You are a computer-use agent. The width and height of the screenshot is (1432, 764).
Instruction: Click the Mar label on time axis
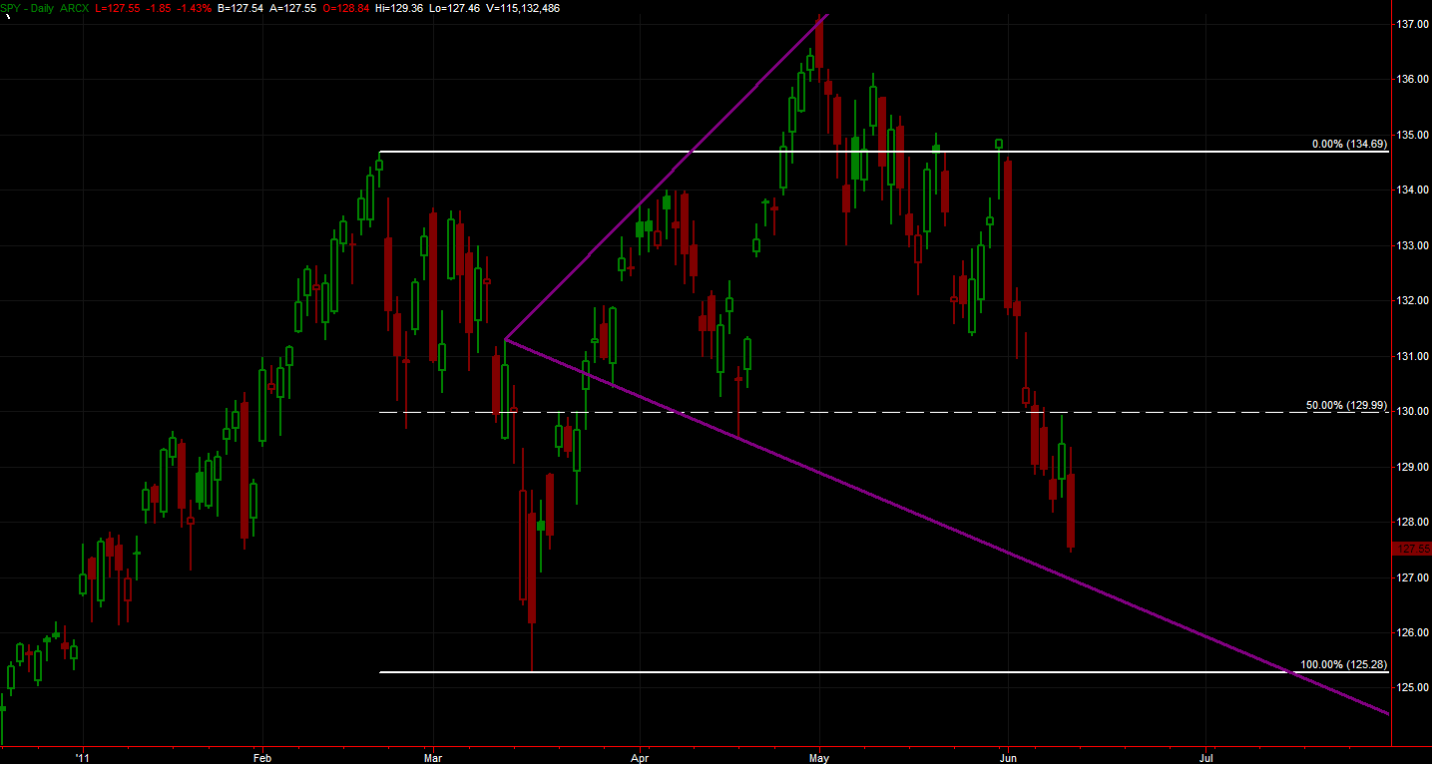pos(432,757)
